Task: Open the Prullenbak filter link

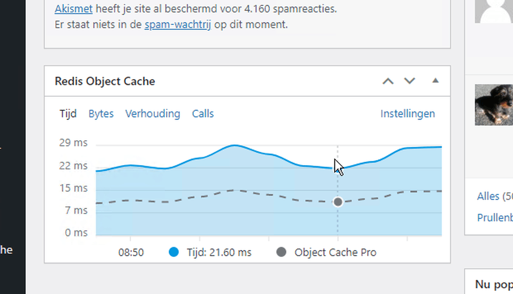Action: pyautogui.click(x=495, y=218)
